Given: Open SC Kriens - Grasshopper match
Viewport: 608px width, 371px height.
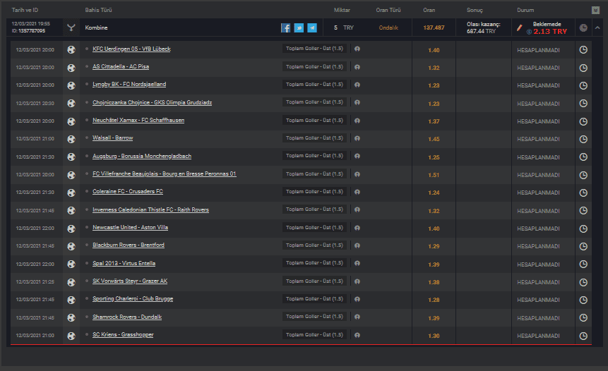Looking at the screenshot, I should click(123, 334).
